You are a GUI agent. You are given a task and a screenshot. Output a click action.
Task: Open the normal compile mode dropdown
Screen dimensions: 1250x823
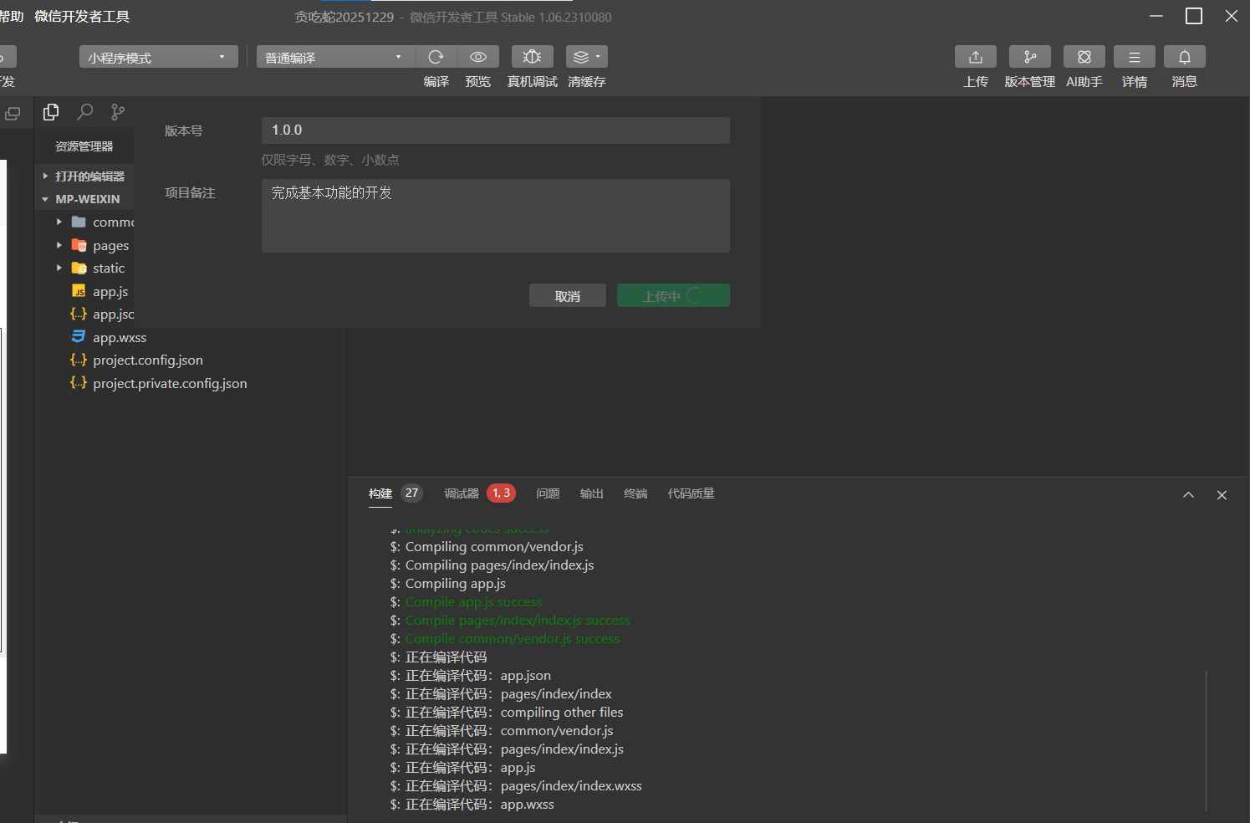tap(334, 57)
